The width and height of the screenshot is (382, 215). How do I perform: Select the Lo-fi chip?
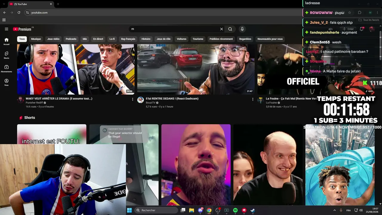tap(112, 39)
